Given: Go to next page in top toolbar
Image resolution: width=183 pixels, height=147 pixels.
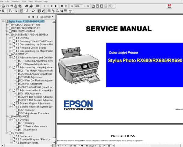Looking at the screenshot, I should [x=52, y=6].
